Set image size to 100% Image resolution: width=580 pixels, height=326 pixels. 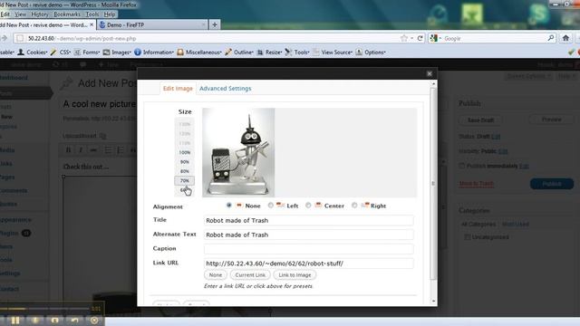coord(185,152)
